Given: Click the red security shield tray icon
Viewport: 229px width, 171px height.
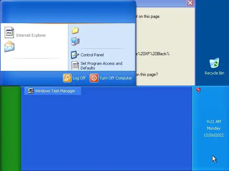Looking at the screenshot, I should [x=198, y=90].
